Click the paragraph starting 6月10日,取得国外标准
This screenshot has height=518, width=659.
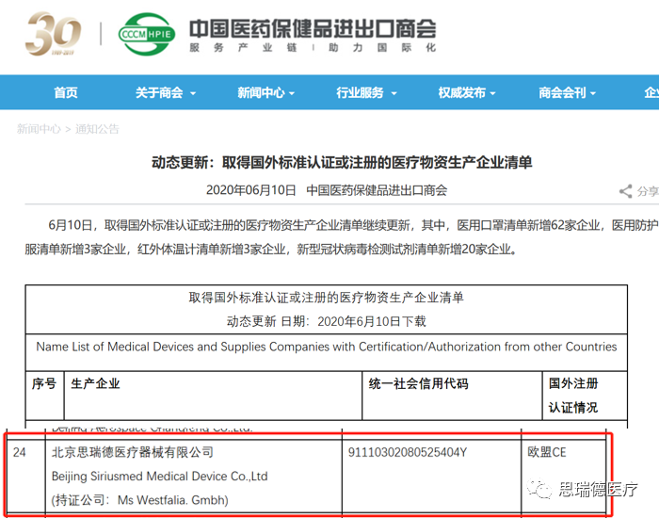pos(341,237)
